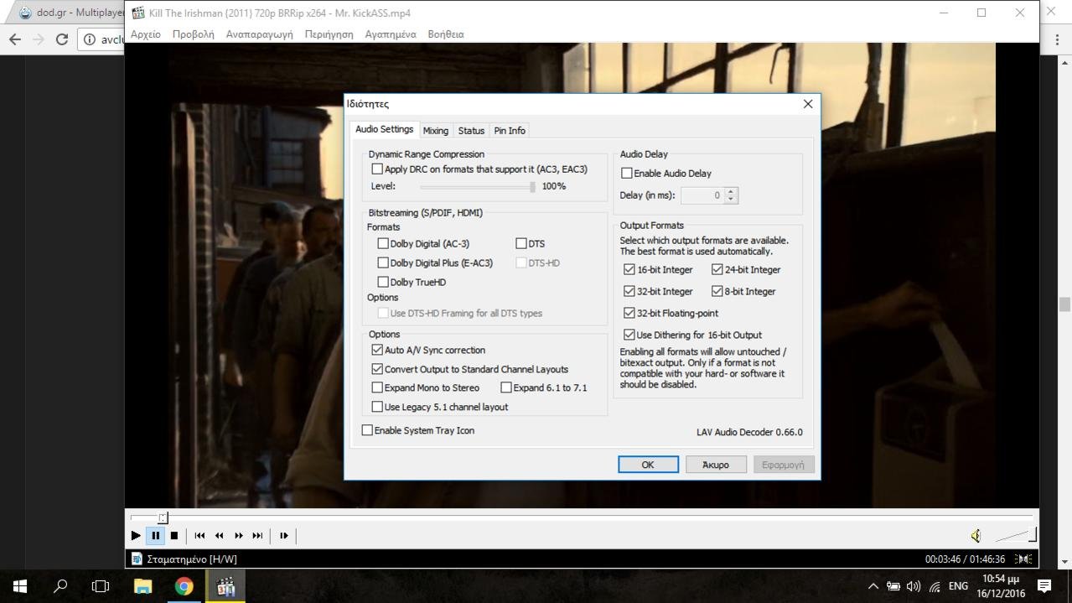1072x603 pixels.
Task: Step forward one frame
Action: 283,535
